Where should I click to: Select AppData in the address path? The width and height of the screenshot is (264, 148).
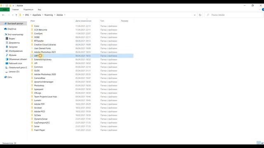click(x=37, y=15)
